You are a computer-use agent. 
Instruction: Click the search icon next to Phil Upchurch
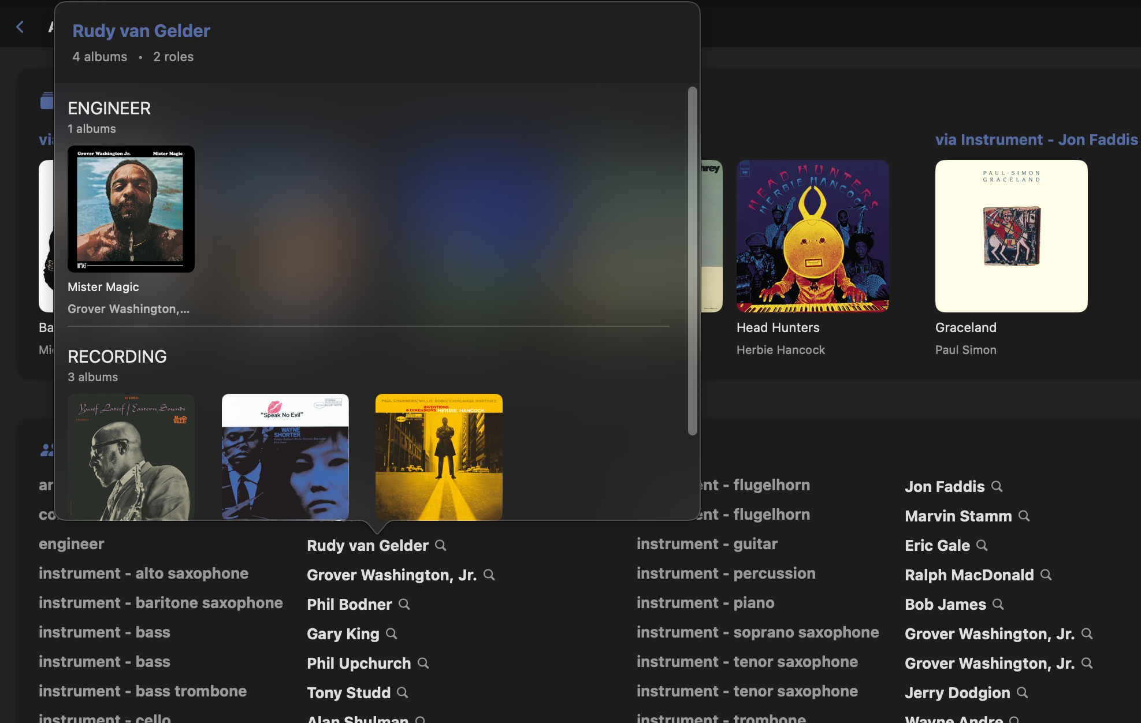[x=423, y=663]
